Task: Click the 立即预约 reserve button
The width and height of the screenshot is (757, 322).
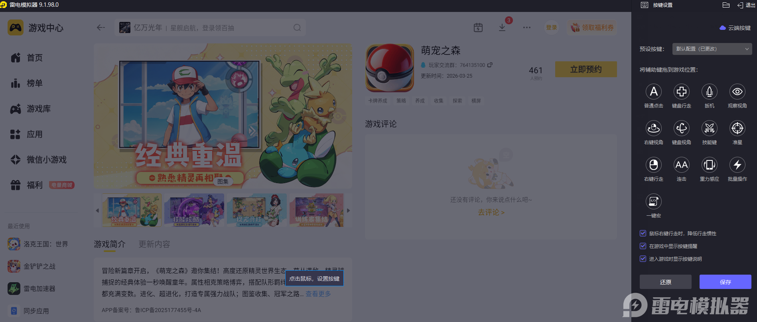Action: (586, 69)
